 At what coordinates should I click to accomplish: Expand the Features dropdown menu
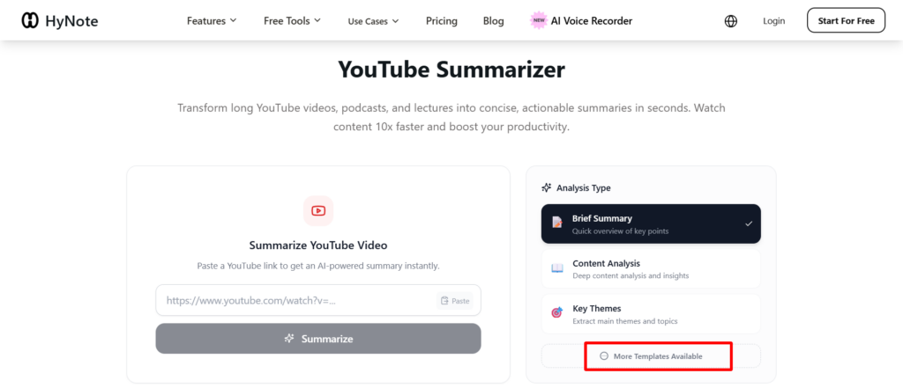click(x=212, y=21)
